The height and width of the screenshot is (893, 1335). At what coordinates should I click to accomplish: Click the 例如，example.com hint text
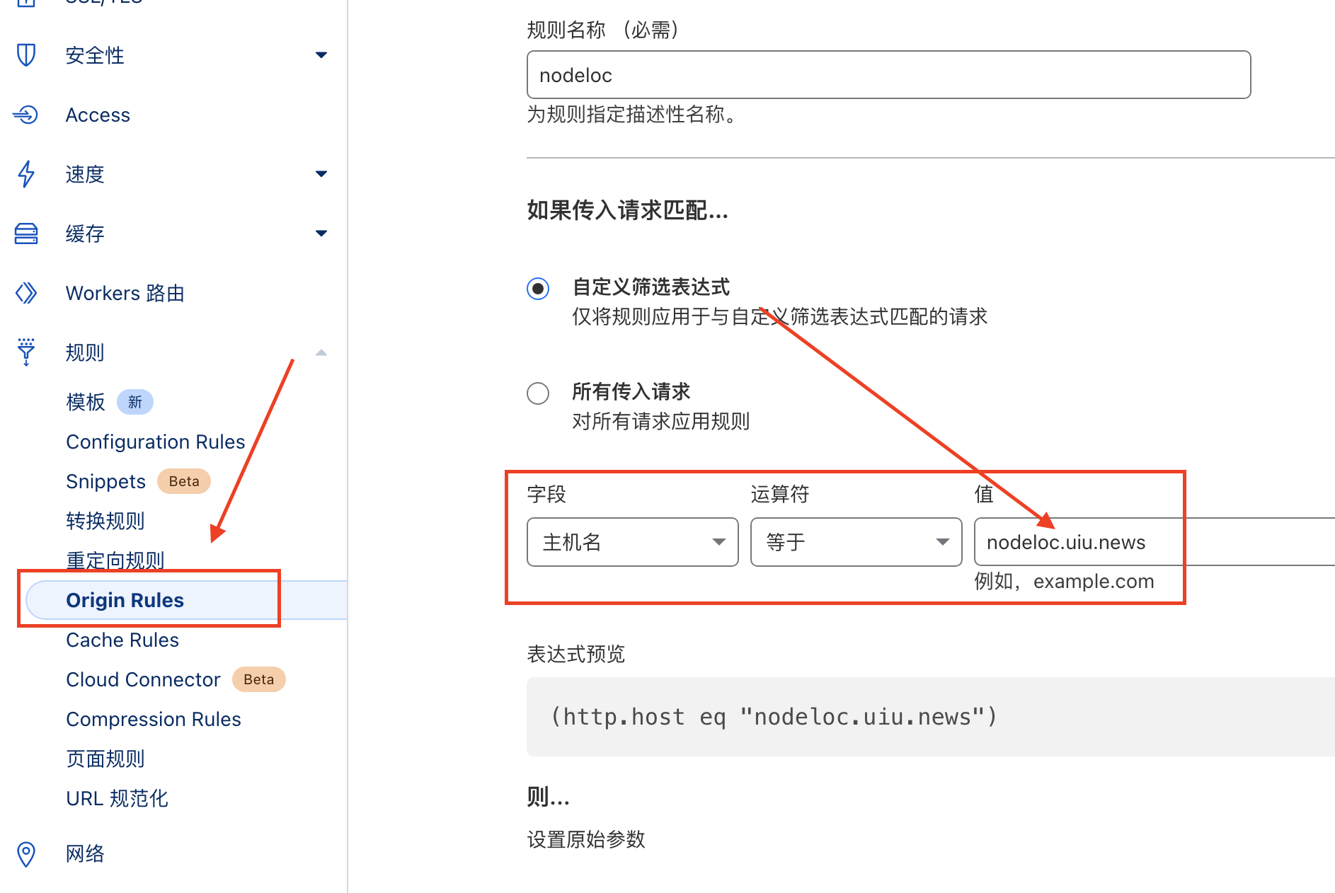(1064, 582)
